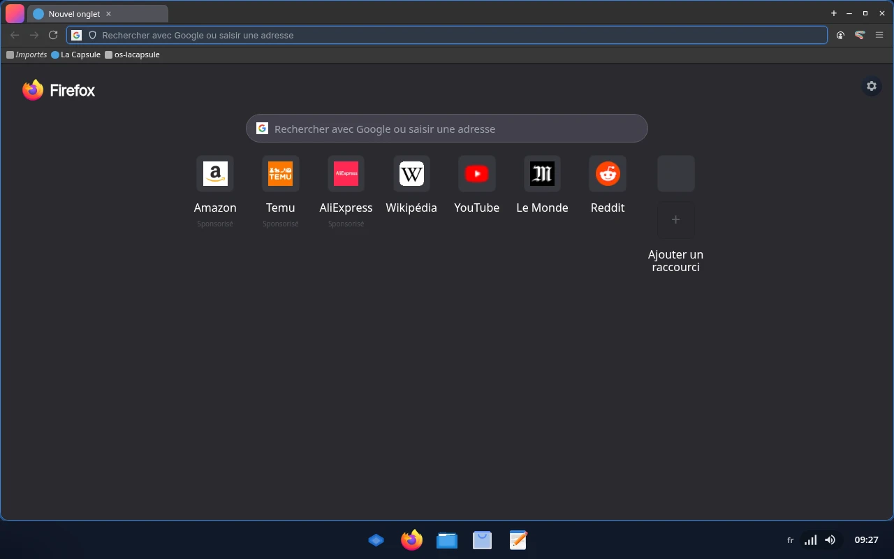Image resolution: width=894 pixels, height=559 pixels.
Task: Open the volume speaker tray icon
Action: 830,540
